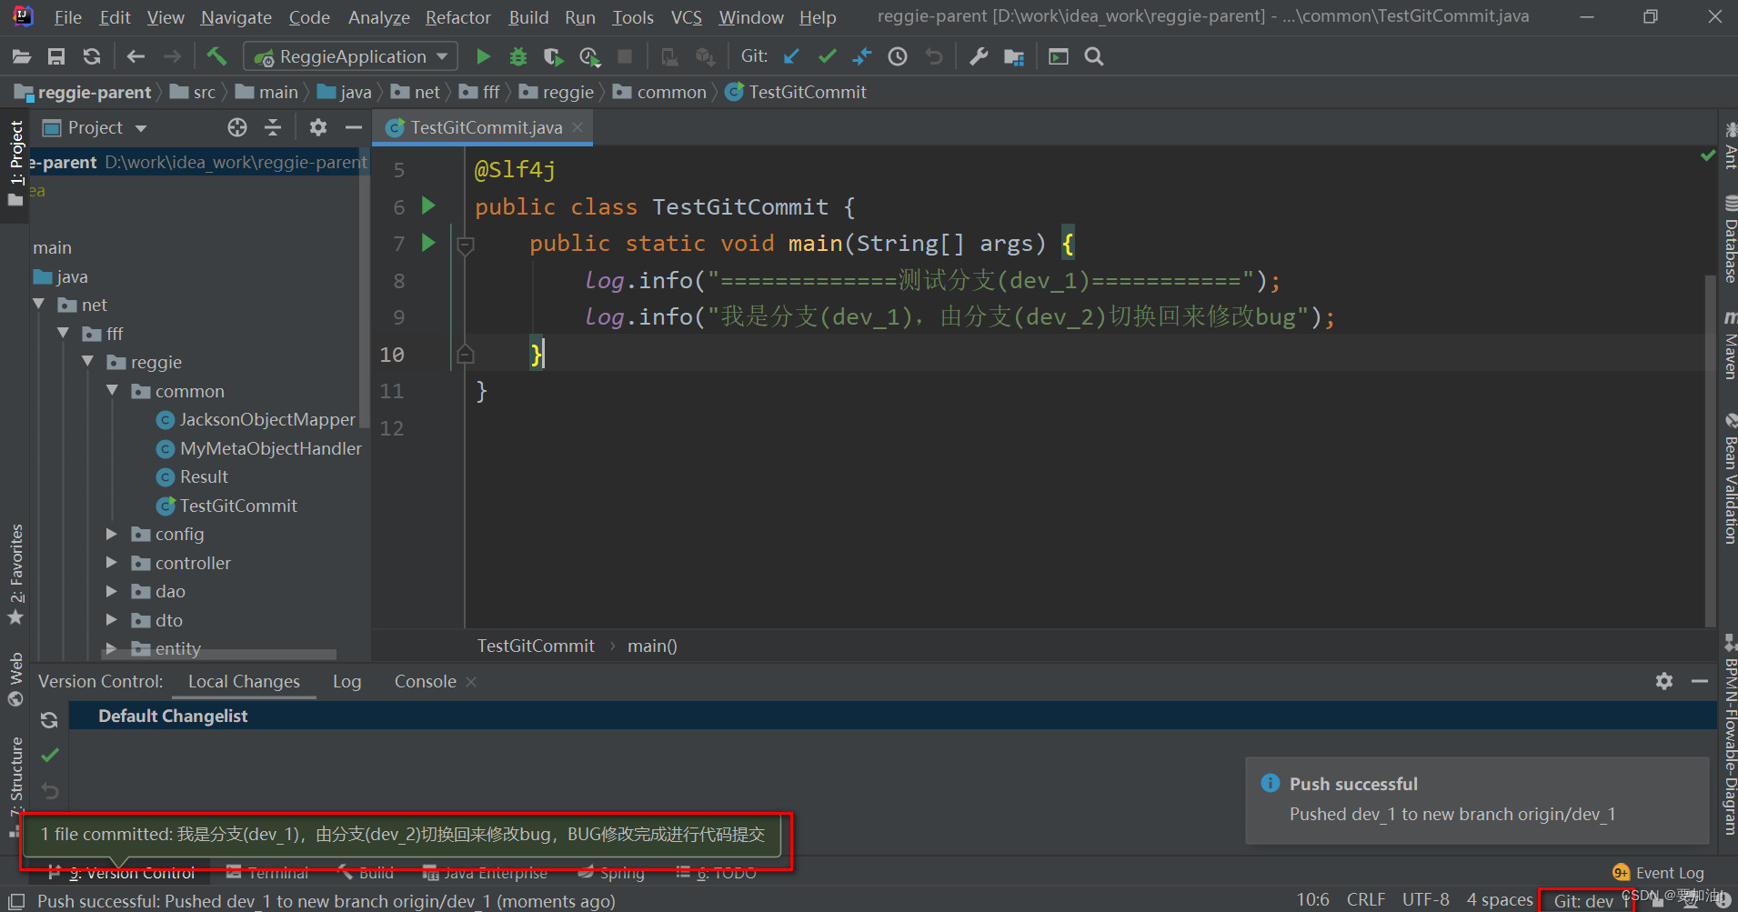
Task: Open the Refactor menu
Action: (x=457, y=17)
